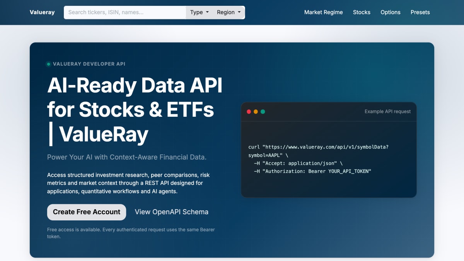
Task: Click the 'Authorization: Bearer YOUR_API_TOKEN' line
Action: click(312, 171)
